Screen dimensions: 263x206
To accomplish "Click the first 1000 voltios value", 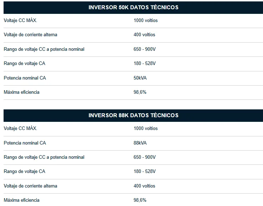I will point(146,20).
